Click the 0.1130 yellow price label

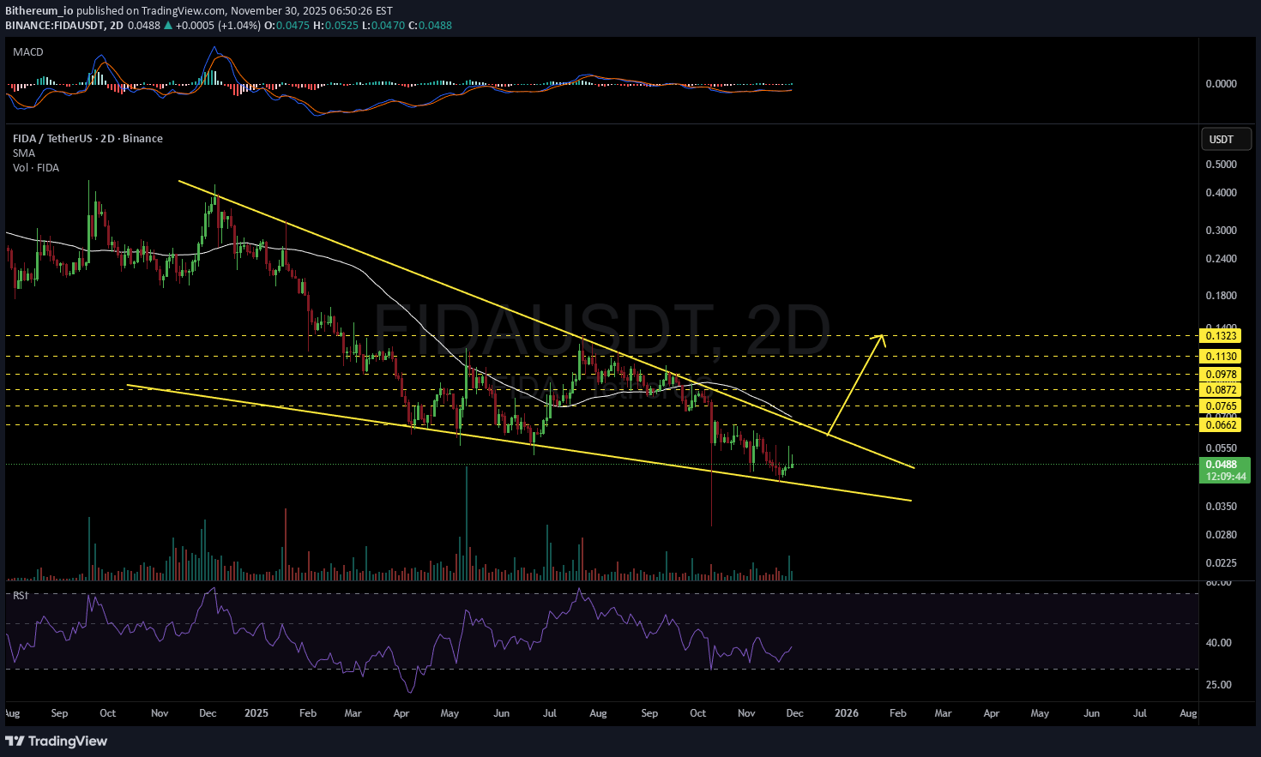click(x=1221, y=357)
